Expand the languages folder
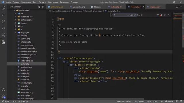Viewport: 184px width, 103px height. click(x=15, y=32)
